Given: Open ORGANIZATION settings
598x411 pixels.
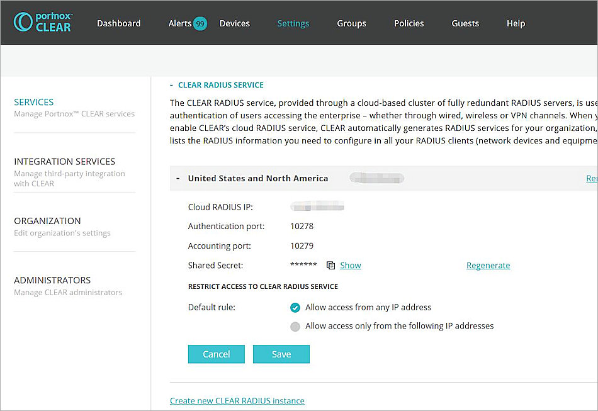Looking at the screenshot, I should 47,220.
